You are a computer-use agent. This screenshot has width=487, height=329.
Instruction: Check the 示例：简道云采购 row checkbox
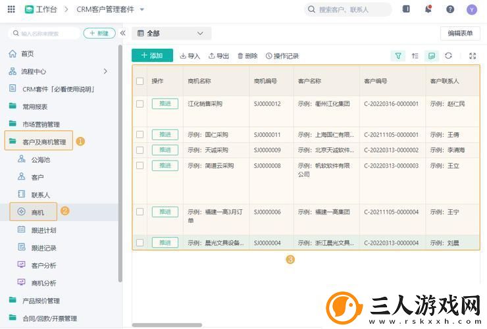point(140,166)
